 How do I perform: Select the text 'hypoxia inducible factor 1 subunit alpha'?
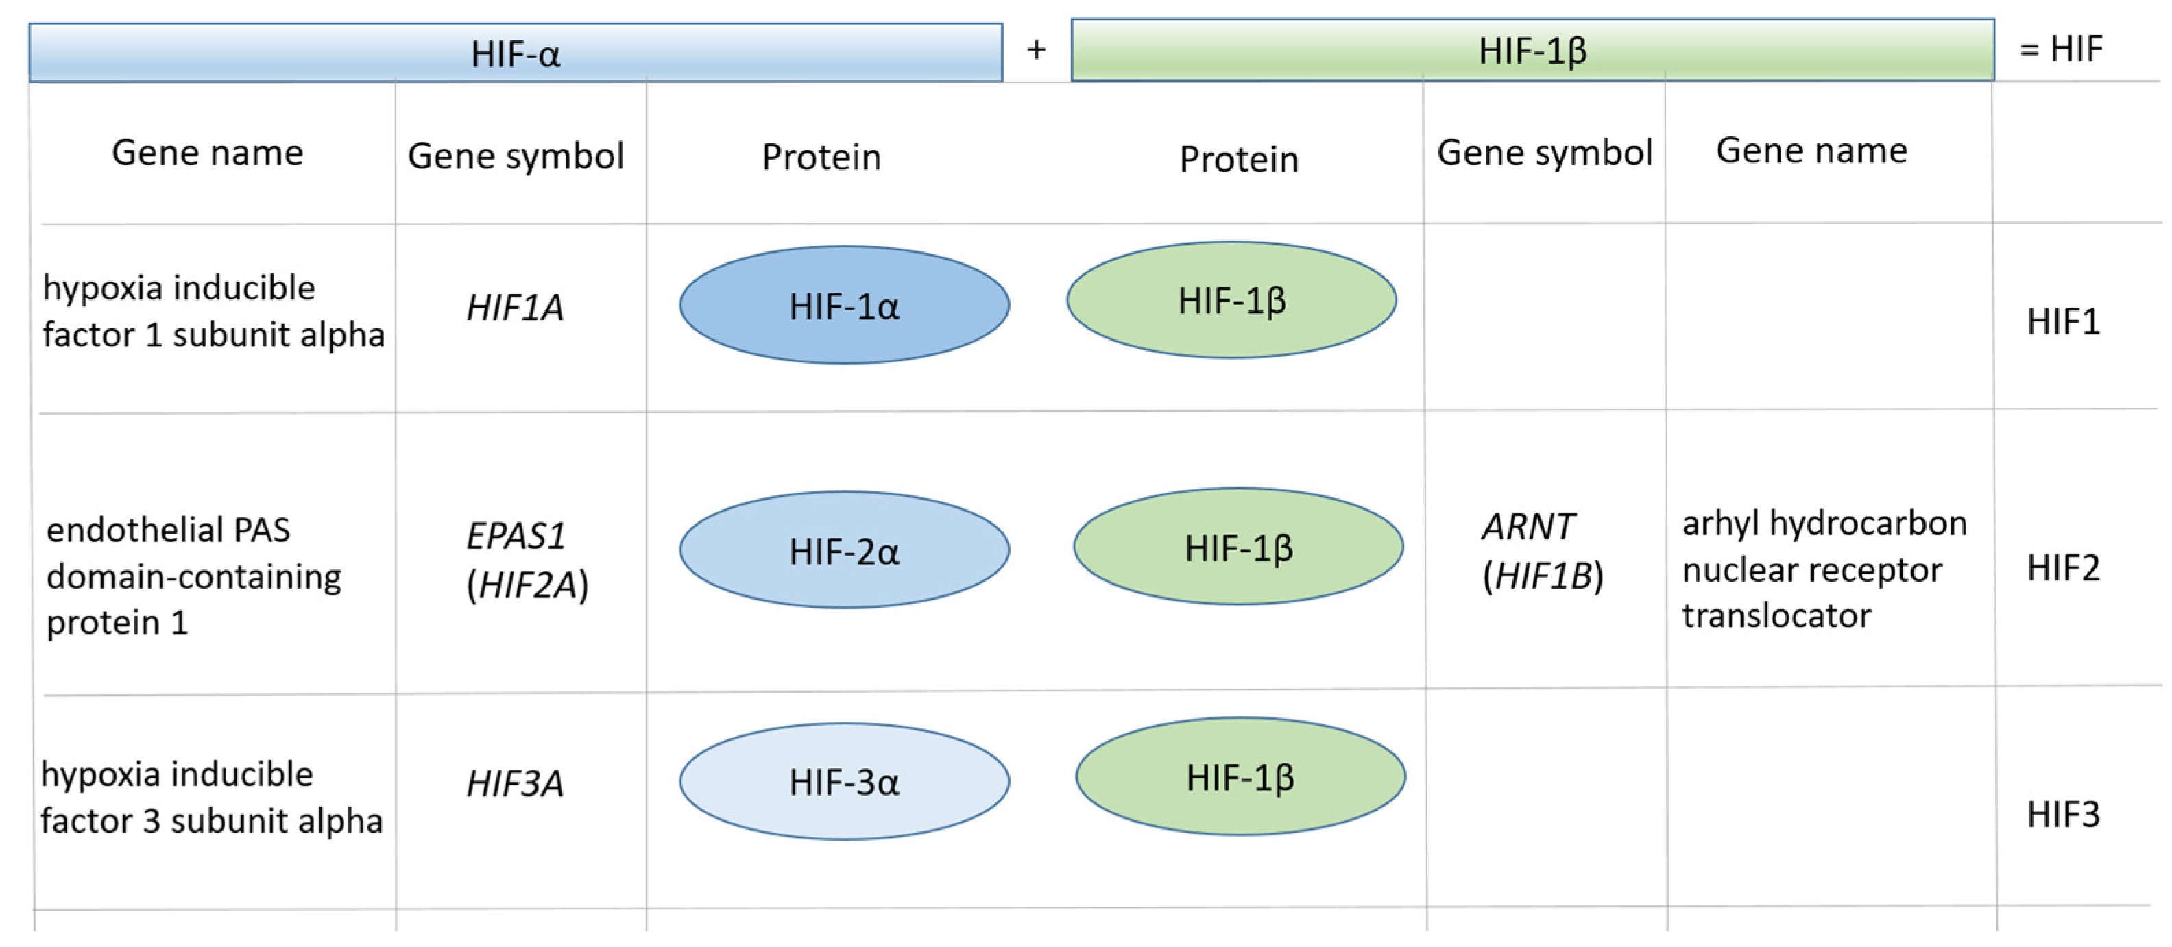coord(213,311)
